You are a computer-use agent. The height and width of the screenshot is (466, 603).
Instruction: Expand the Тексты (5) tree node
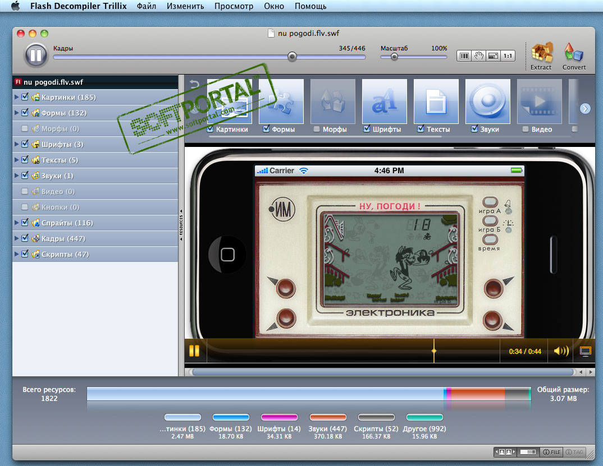click(x=16, y=160)
